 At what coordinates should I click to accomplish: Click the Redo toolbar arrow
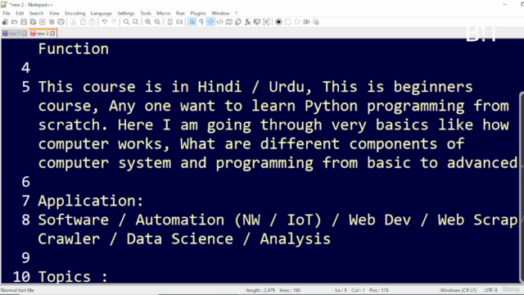tap(114, 22)
